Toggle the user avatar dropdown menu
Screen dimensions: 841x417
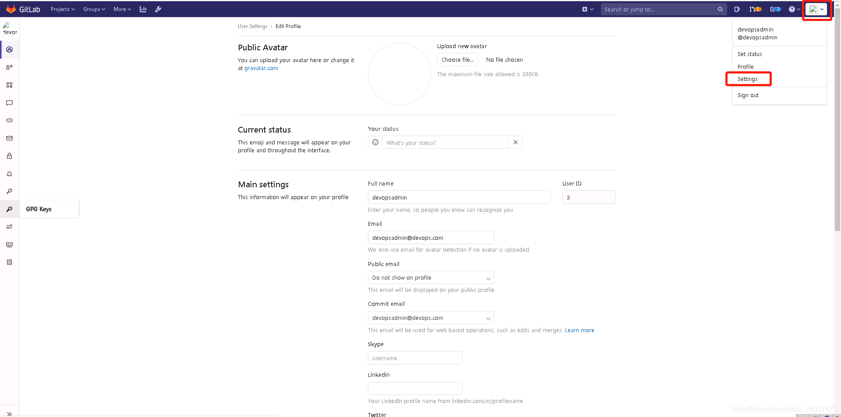[x=816, y=9]
